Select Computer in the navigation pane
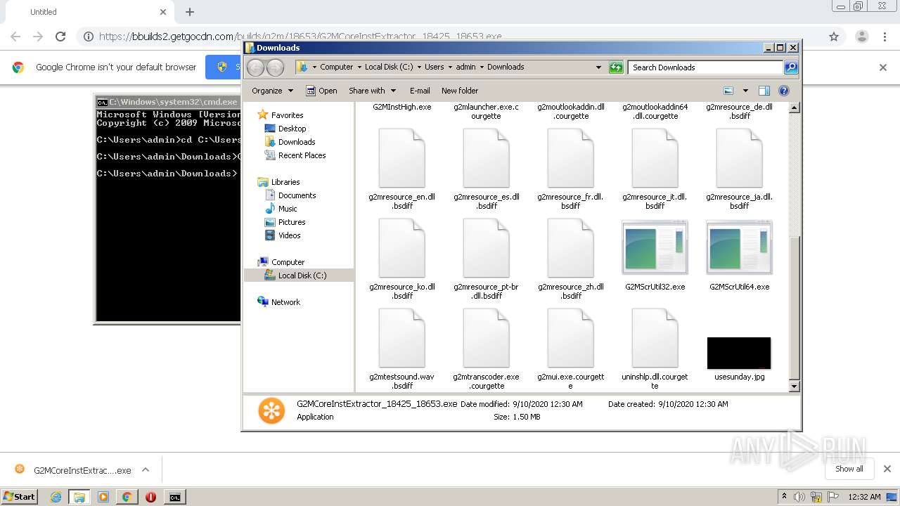 coord(281,262)
